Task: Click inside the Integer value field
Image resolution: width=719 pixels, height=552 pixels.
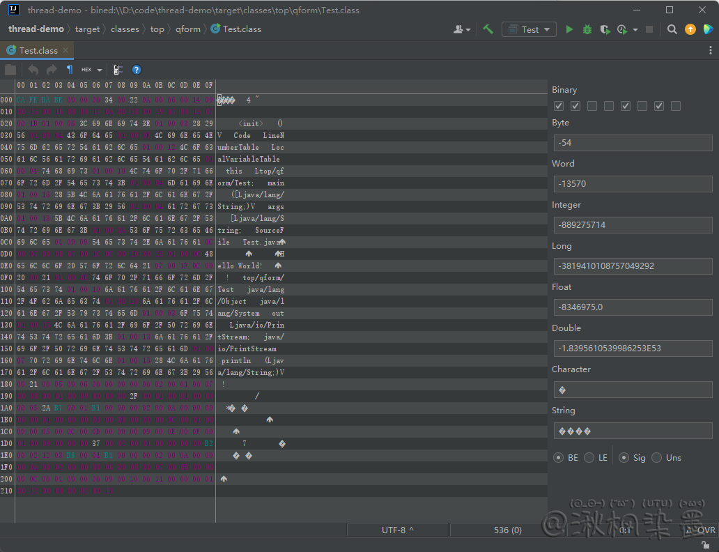Action: click(x=633, y=225)
